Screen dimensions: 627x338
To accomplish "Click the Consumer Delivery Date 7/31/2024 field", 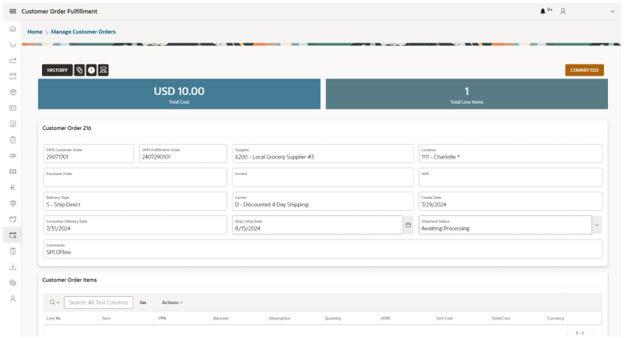I will (x=135, y=225).
